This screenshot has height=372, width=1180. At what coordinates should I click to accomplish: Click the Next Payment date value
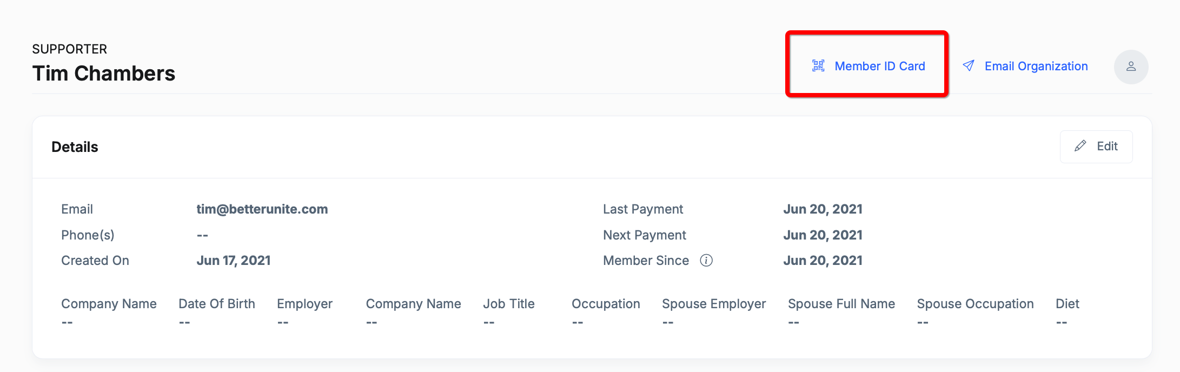tap(823, 235)
